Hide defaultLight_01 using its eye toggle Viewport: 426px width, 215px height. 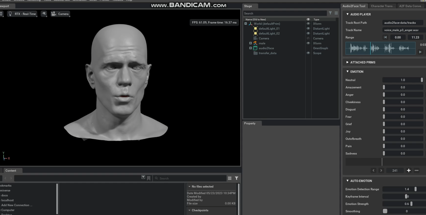308,28
